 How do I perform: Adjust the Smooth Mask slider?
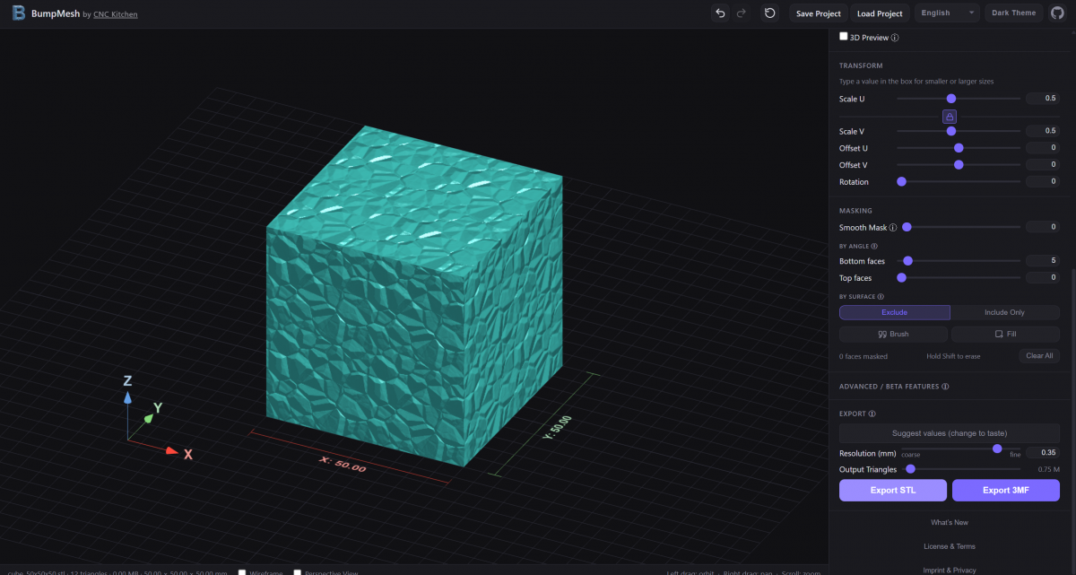click(961, 228)
